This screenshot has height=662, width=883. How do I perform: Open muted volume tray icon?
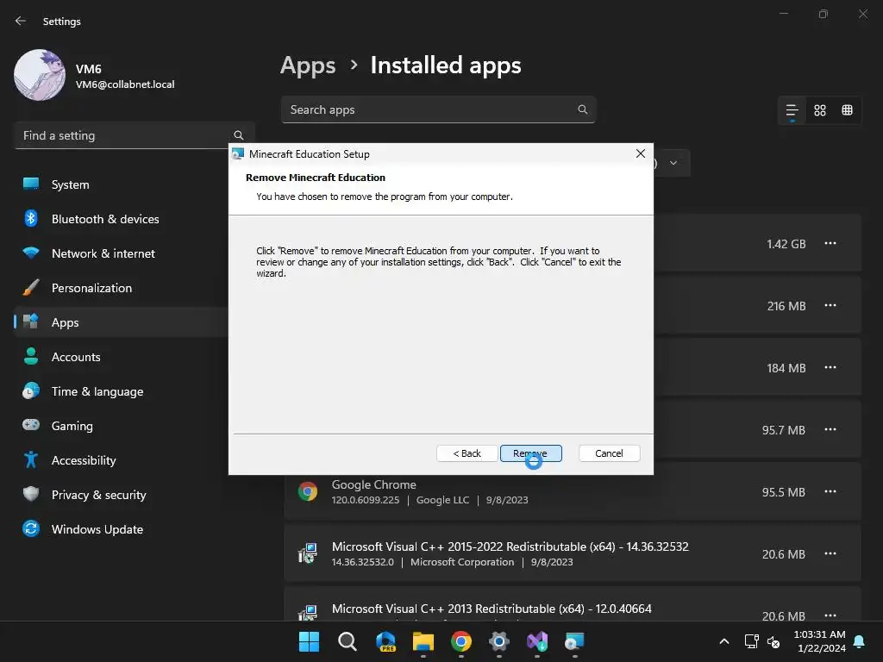coord(773,641)
